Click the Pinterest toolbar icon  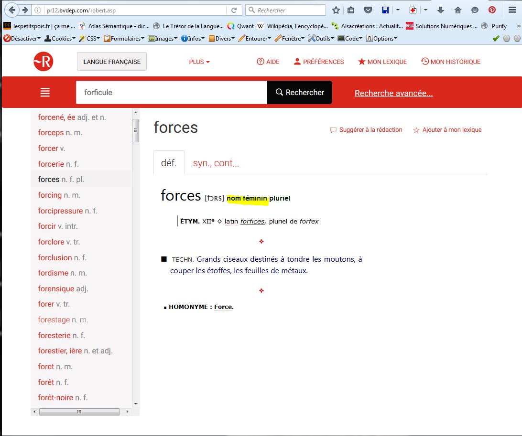tap(492, 10)
